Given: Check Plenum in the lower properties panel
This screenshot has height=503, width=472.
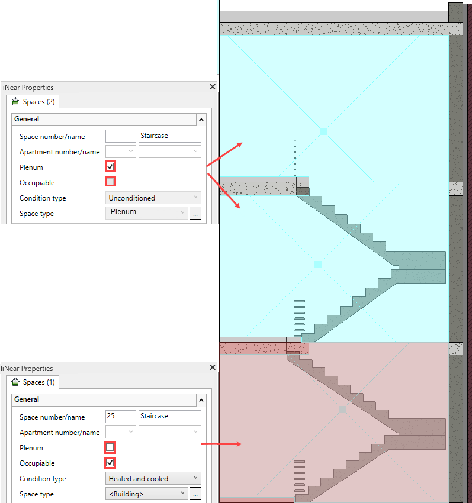Looking at the screenshot, I should tap(110, 447).
